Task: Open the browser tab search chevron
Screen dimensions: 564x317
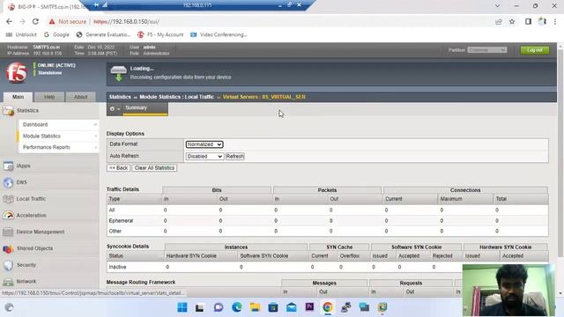Action: coord(497,6)
